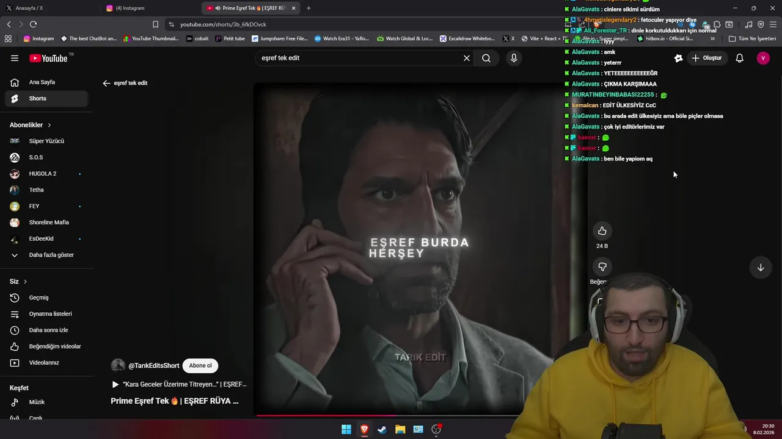Open Brave from the taskbar

(x=364, y=429)
